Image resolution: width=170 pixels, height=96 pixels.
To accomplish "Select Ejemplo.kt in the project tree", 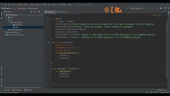I will pos(18,25).
